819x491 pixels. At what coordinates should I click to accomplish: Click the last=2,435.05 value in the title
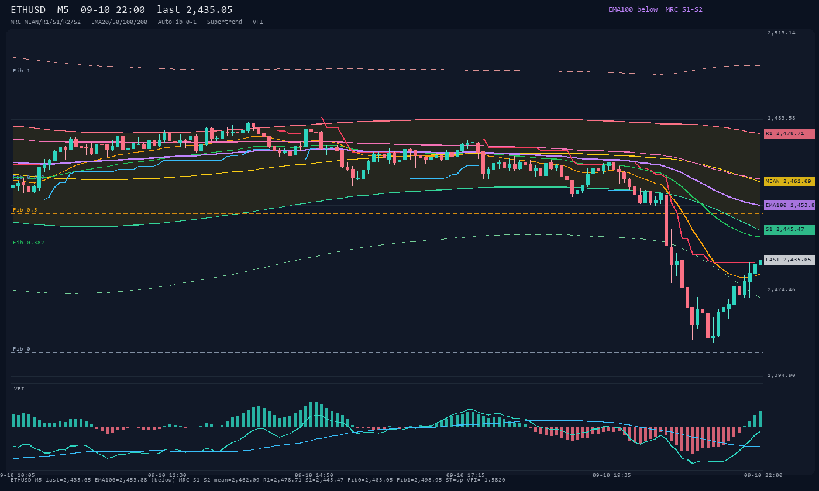pos(195,10)
